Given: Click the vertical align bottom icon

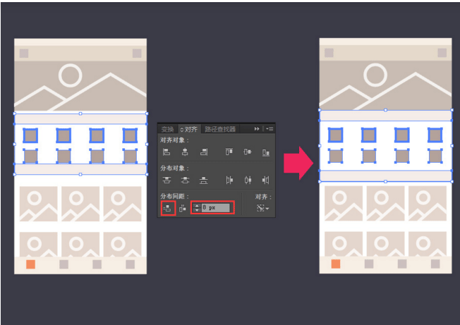Looking at the screenshot, I should pos(266,152).
